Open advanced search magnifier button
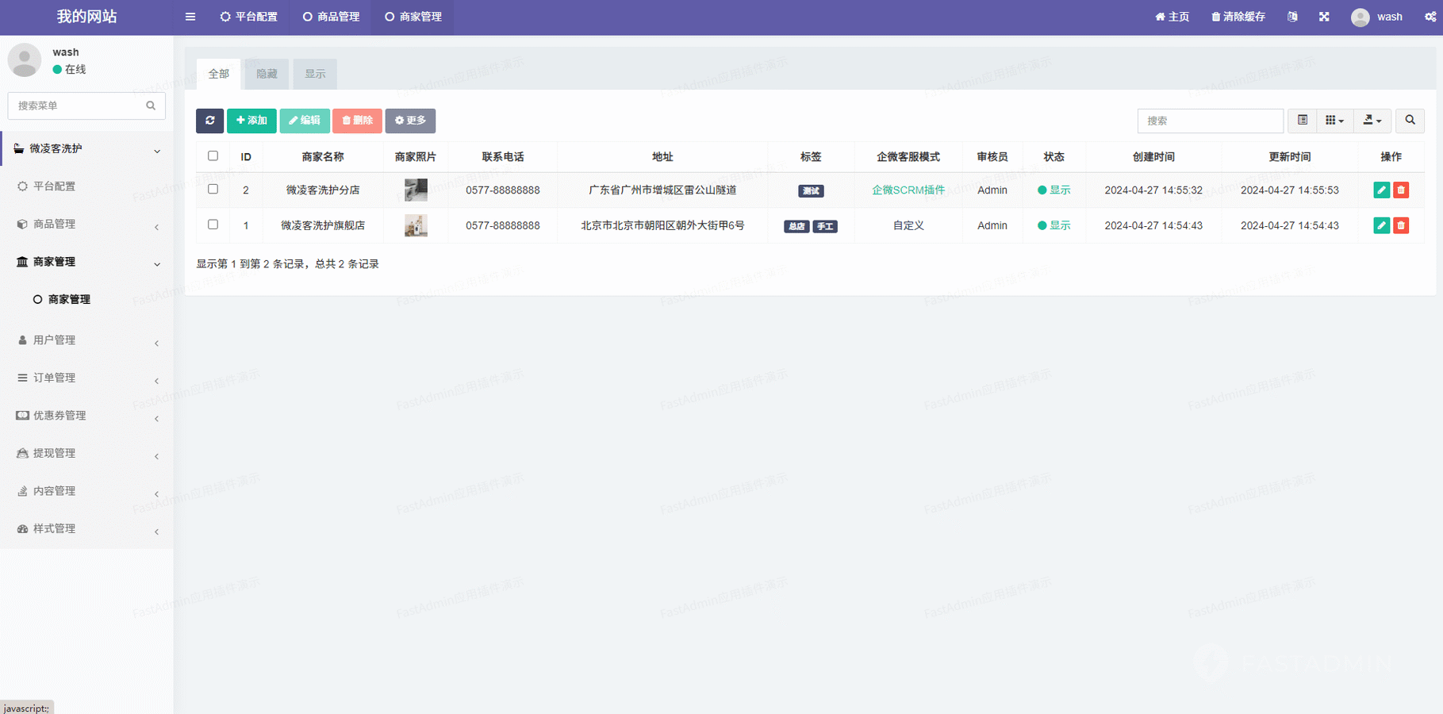The height and width of the screenshot is (714, 1443). [1410, 121]
